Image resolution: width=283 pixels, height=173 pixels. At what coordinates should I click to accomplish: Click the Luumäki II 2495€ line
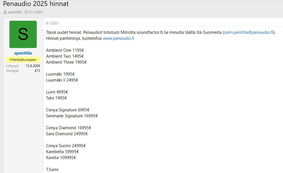pos(62,80)
